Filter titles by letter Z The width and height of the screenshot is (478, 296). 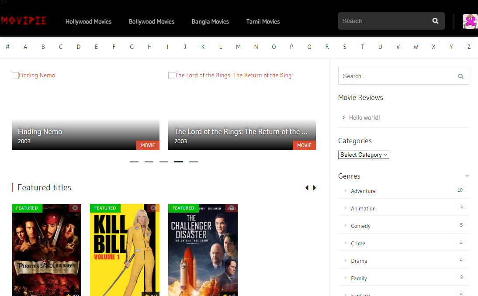tap(469, 47)
